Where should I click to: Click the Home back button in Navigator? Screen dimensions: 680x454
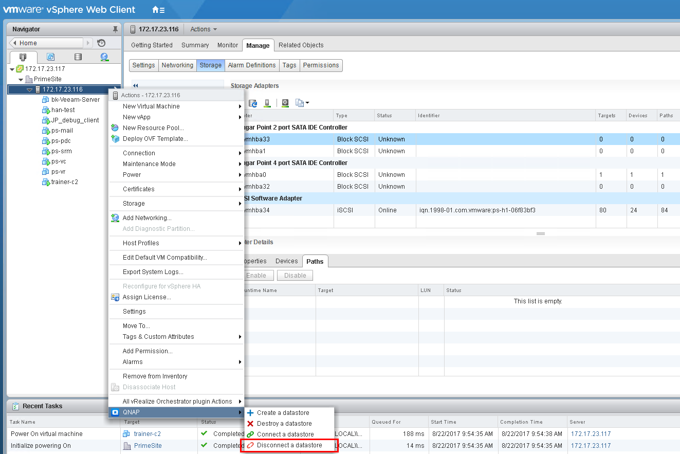point(46,43)
